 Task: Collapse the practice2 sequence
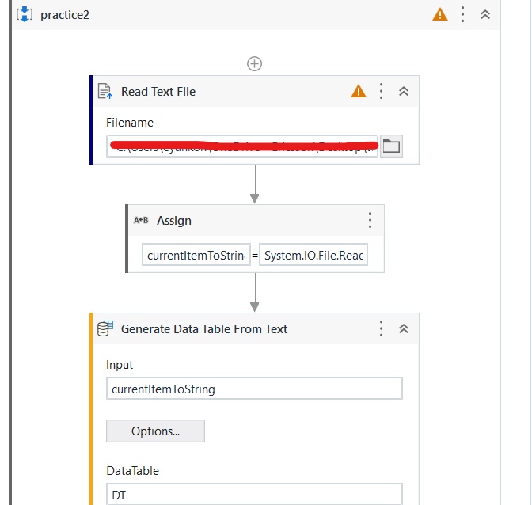485,14
